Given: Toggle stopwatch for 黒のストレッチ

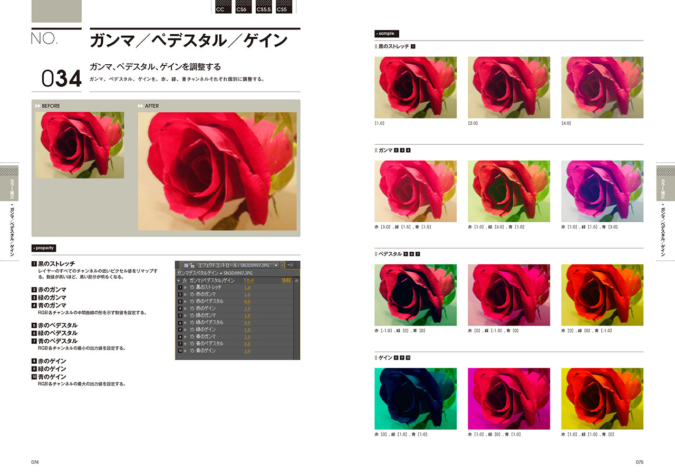Looking at the screenshot, I should [x=192, y=287].
